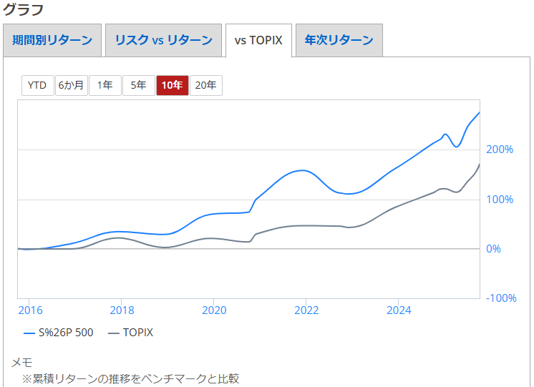This screenshot has width=534, height=387.
Task: Click the active 10年 range button
Action: (172, 86)
